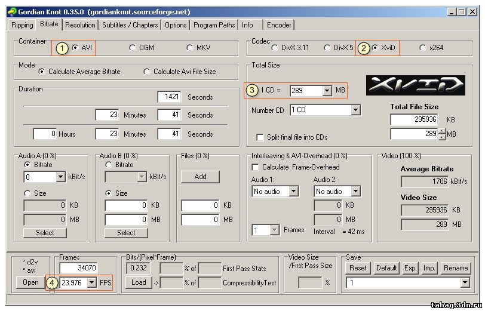Image resolution: width=485 pixels, height=311 pixels.
Task: Click the Files size MB field
Action: click(200, 220)
